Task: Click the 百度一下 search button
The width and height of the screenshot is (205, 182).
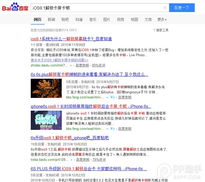Action: [182, 8]
